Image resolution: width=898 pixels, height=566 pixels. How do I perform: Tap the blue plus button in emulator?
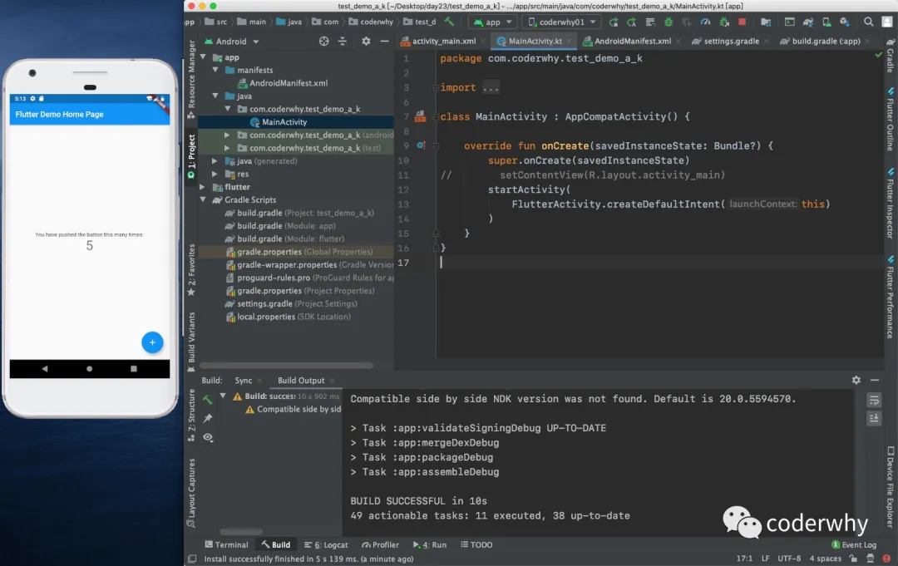[152, 342]
